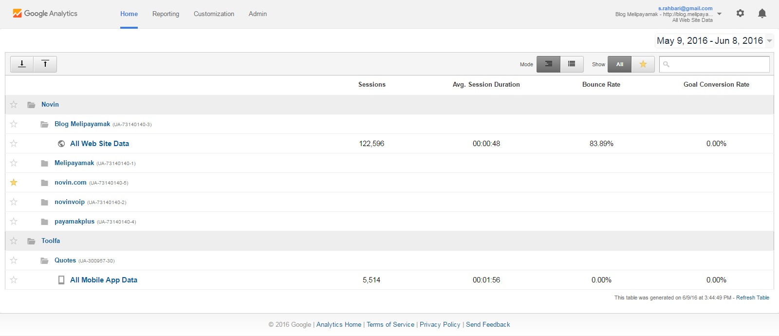Click the collapse all accounts icon
The height and width of the screenshot is (336, 779).
coord(45,64)
